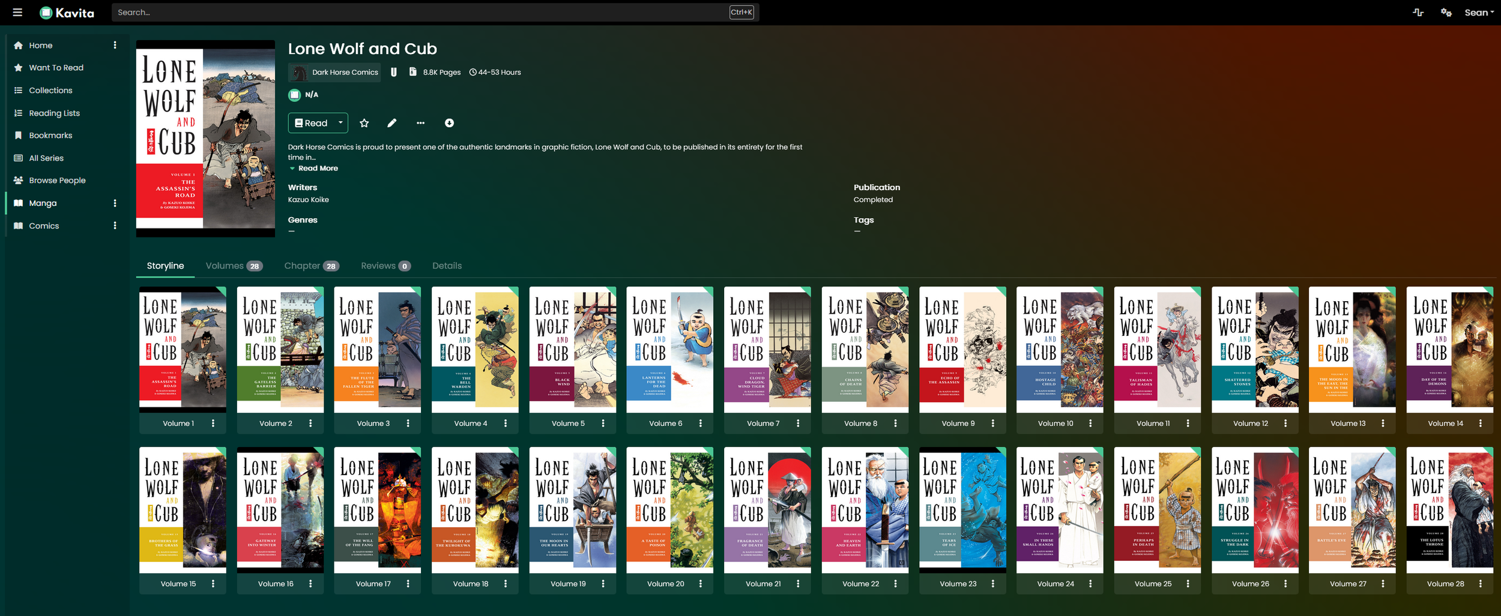Image resolution: width=1501 pixels, height=616 pixels.
Task: Open Volume 16 three-dot menu
Action: point(310,584)
